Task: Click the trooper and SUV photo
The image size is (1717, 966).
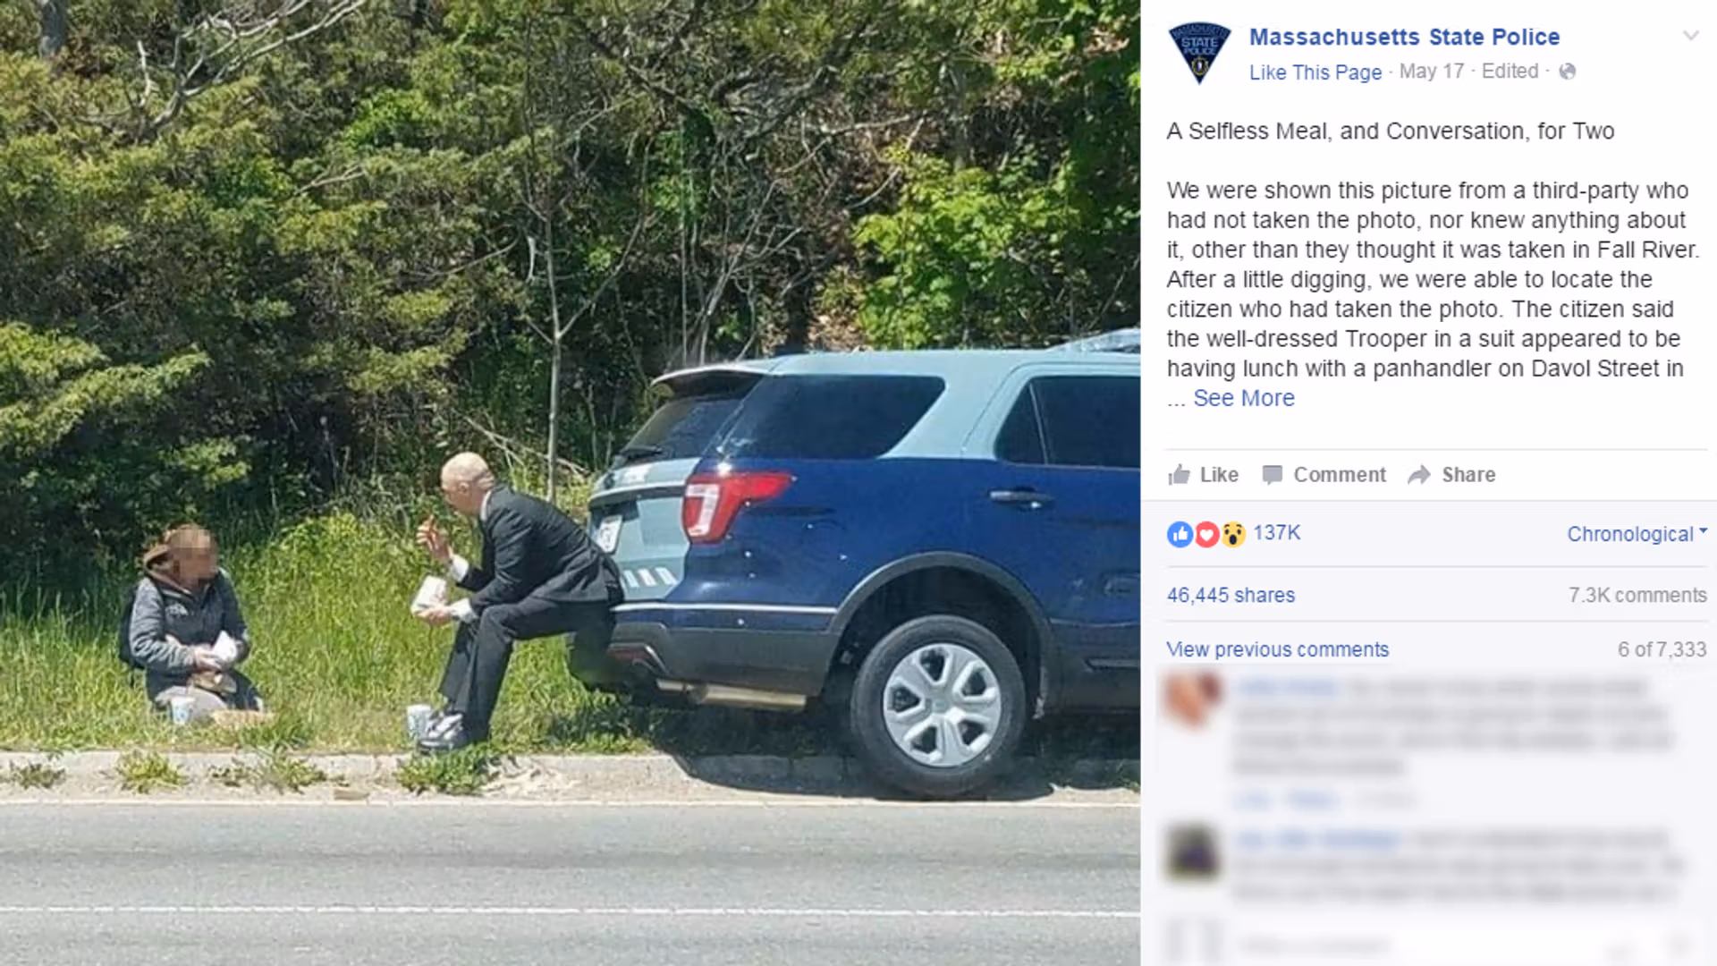Action: (x=570, y=483)
